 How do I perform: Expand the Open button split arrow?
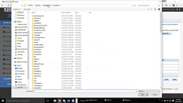pyautogui.click(x=148, y=95)
